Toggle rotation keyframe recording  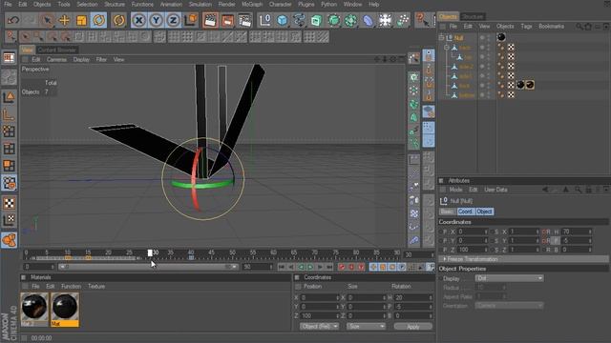[392, 267]
